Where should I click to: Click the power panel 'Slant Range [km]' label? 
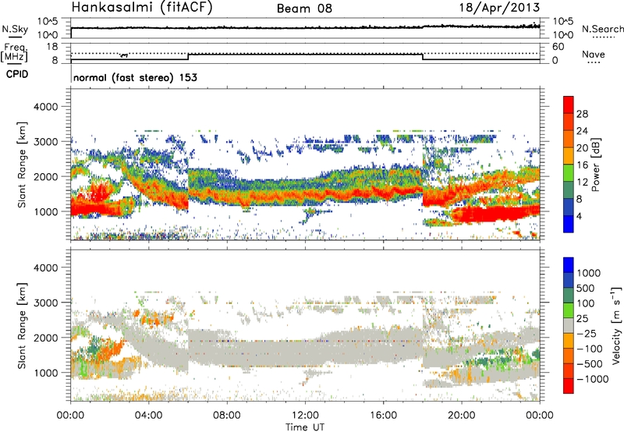22,165
